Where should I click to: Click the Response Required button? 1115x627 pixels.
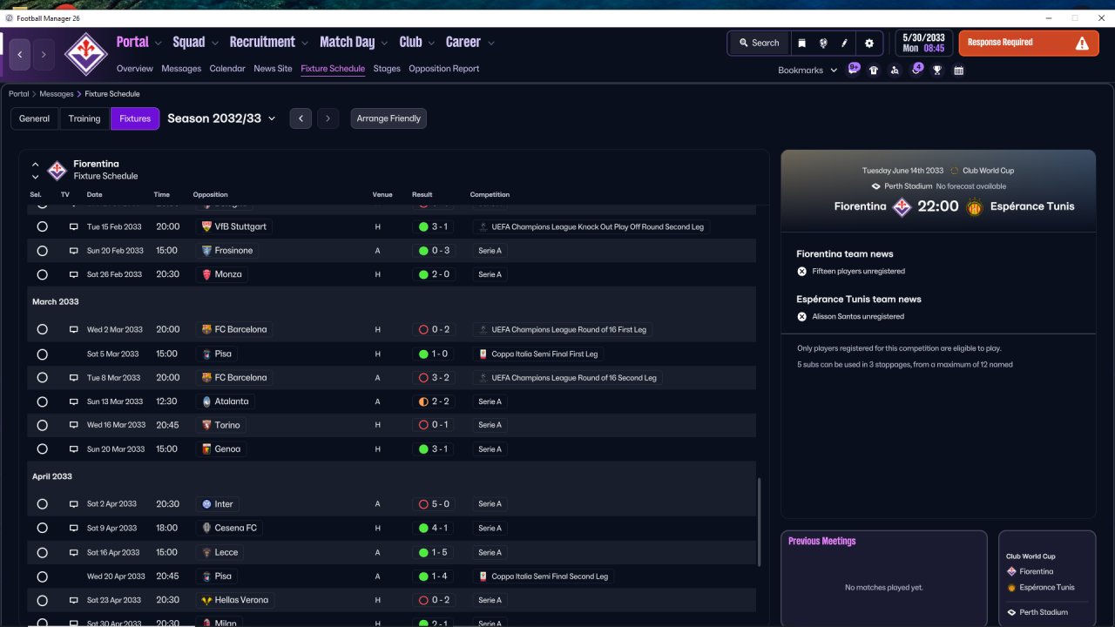1029,43
